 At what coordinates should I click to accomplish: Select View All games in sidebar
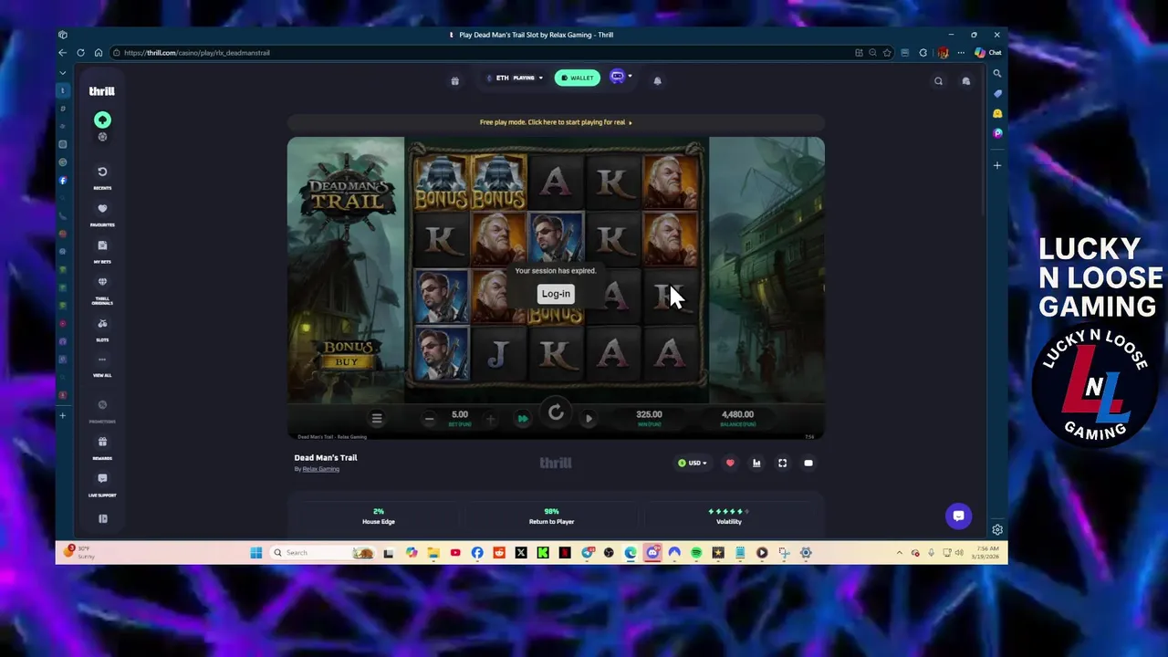[102, 364]
